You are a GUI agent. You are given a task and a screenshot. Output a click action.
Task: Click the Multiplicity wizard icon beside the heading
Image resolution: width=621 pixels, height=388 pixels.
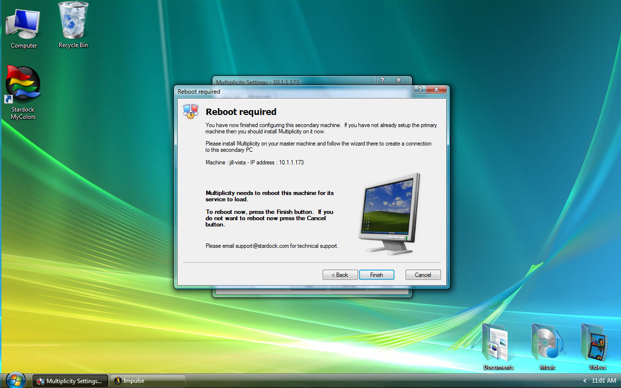[191, 111]
